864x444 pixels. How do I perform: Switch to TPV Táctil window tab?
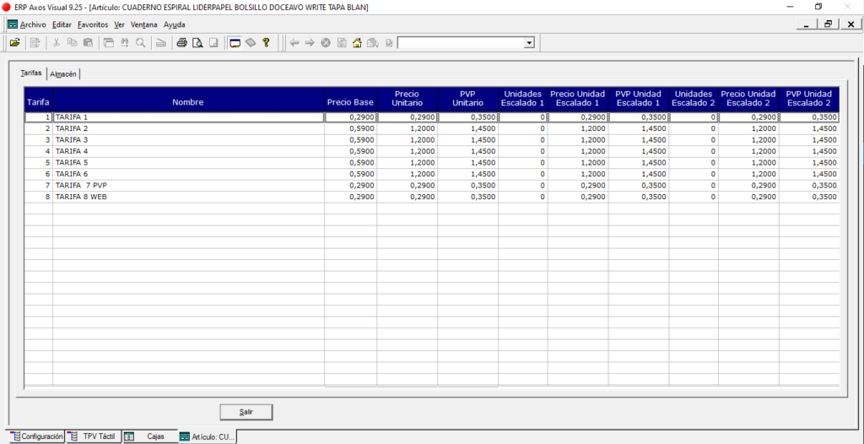(94, 436)
